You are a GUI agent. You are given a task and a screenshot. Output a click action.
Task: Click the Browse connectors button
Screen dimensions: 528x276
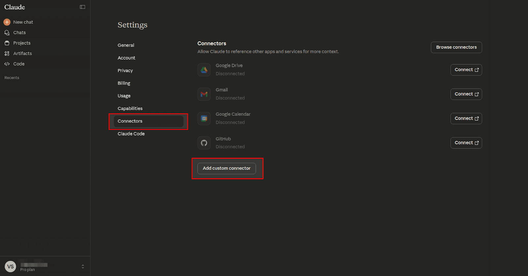[x=456, y=47]
